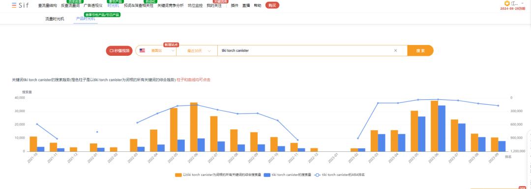Switch to 流量时光机 tab
Viewport: 531px width, 189px height.
(55, 19)
